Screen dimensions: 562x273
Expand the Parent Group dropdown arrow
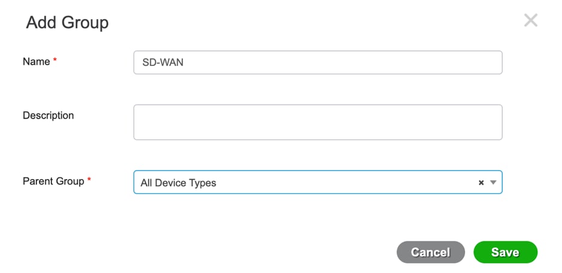(493, 183)
